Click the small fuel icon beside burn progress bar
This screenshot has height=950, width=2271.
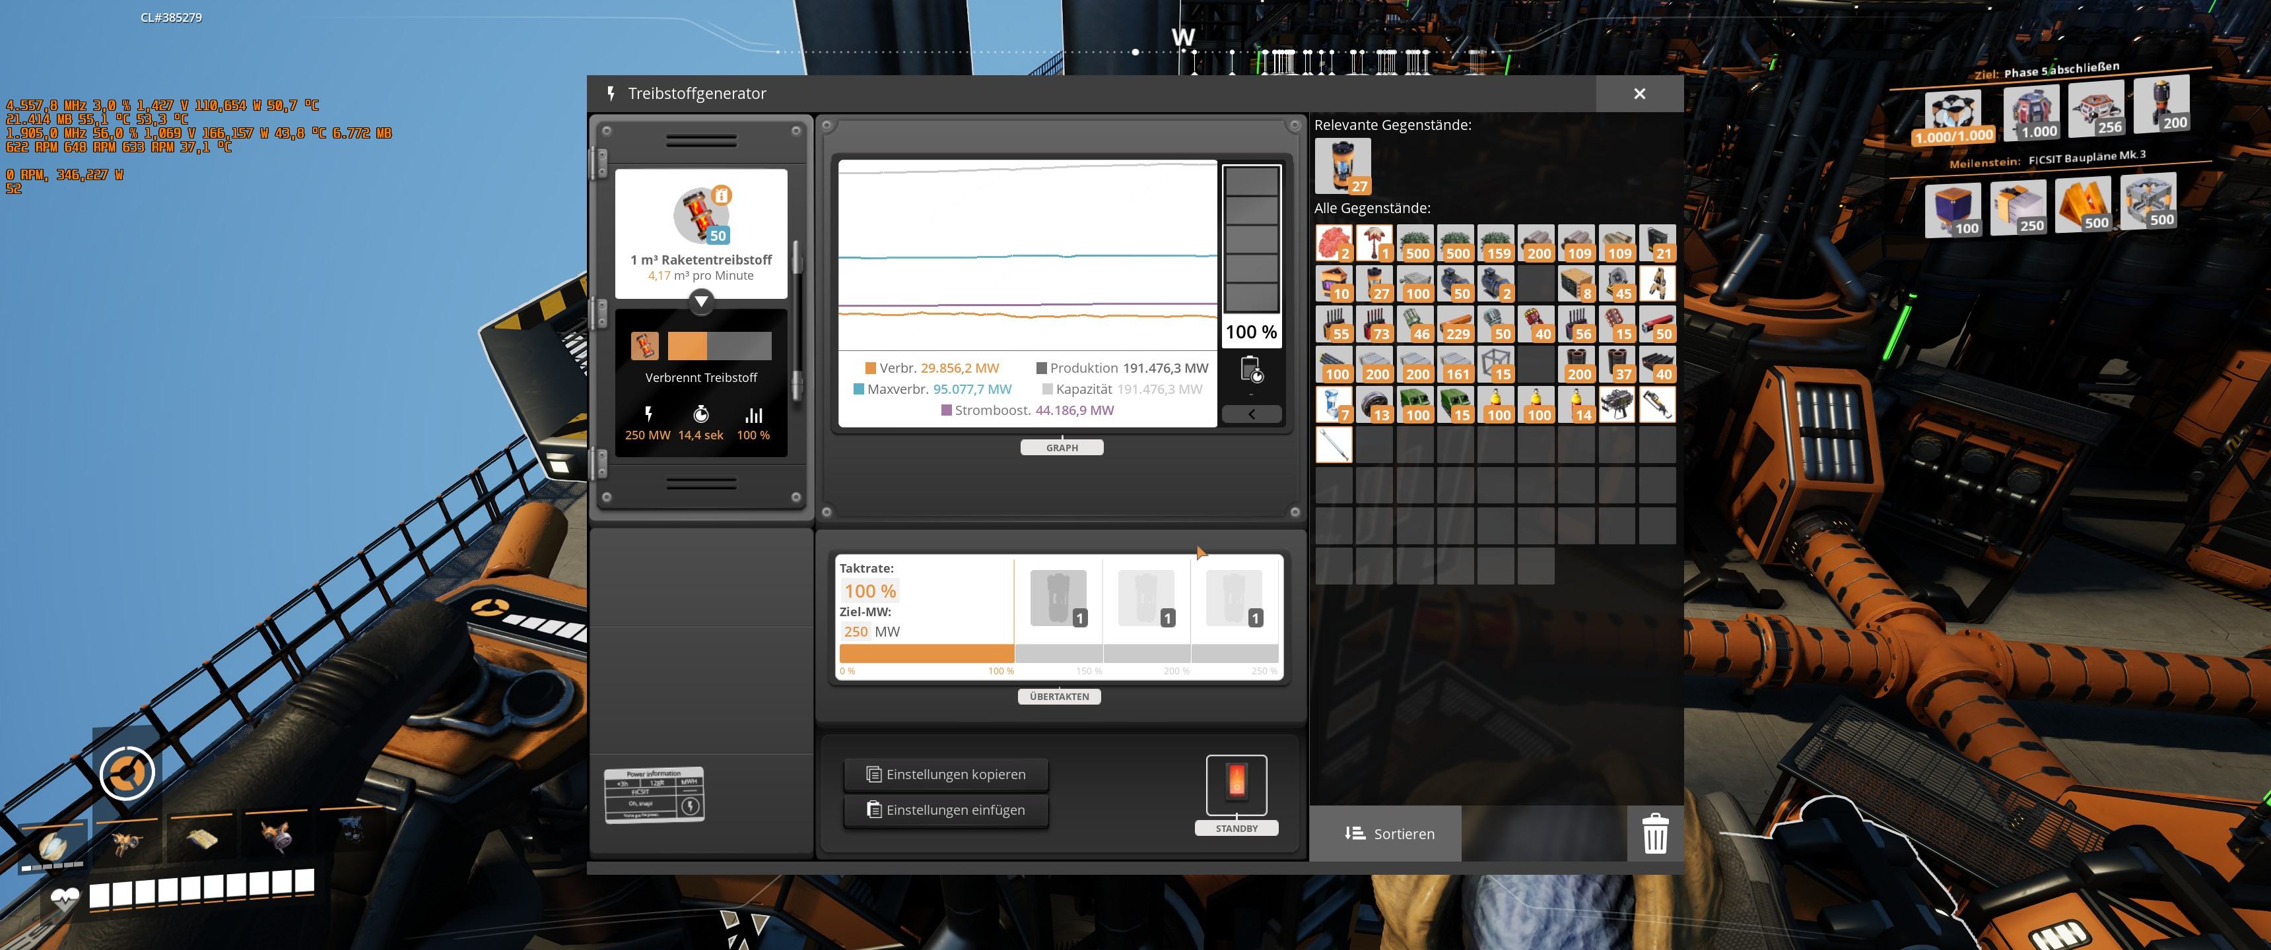(644, 346)
